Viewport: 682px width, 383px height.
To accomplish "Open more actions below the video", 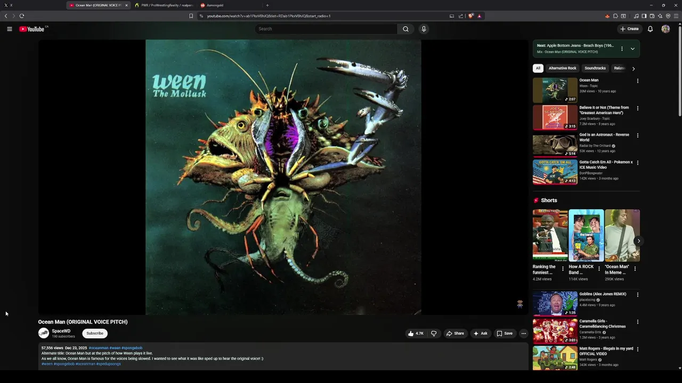I will (x=524, y=334).
